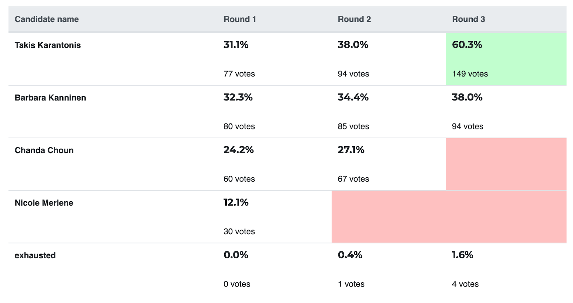Click the 67 votes text
Image resolution: width=573 pixels, height=303 pixels.
[353, 179]
